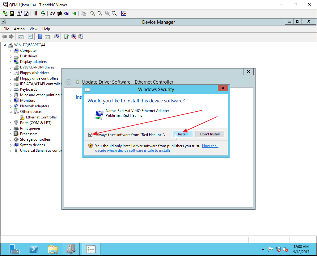Image resolution: width=317 pixels, height=256 pixels.
Task: Pause the VNC session with the pause icon
Action: tap(36, 14)
